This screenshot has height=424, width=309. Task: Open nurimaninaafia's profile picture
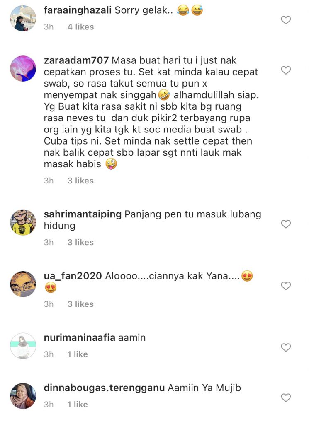pos(23,346)
